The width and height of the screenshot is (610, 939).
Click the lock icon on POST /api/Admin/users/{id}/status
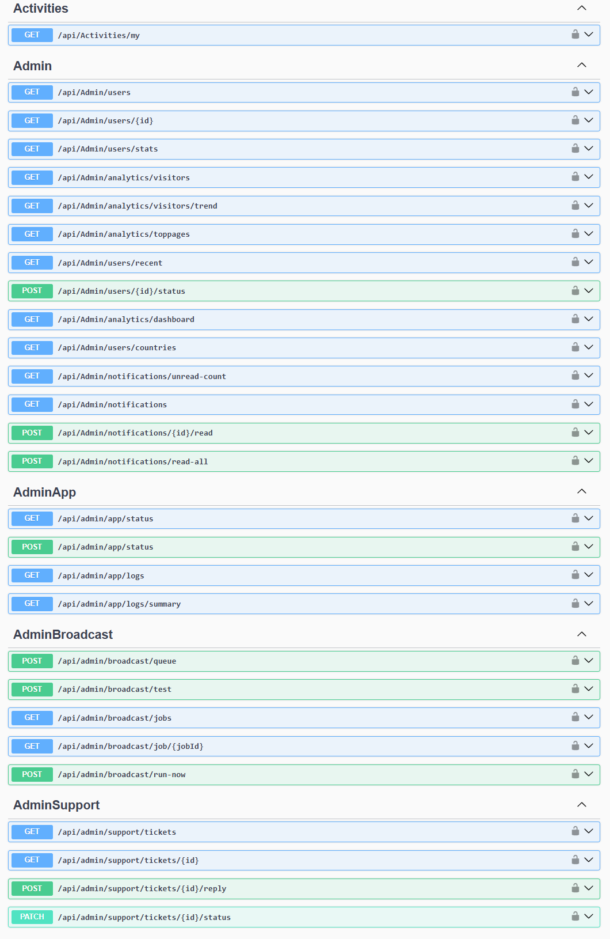click(x=575, y=291)
